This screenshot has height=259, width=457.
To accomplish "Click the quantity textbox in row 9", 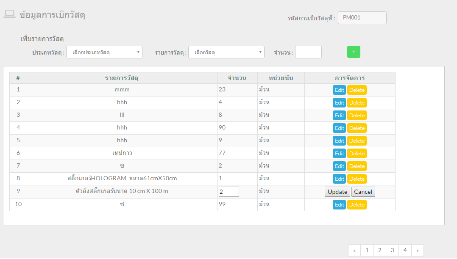I will [228, 192].
